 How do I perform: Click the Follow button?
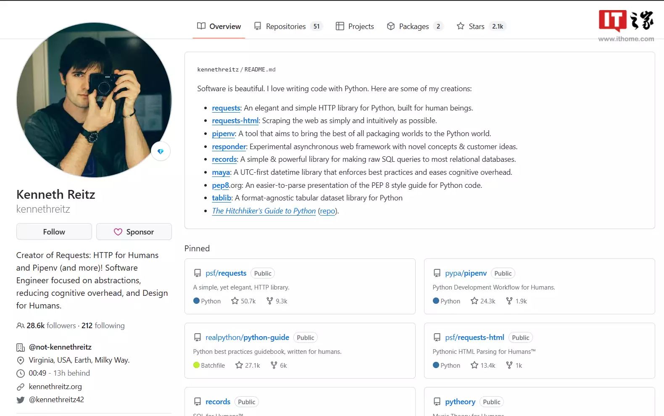pos(54,232)
